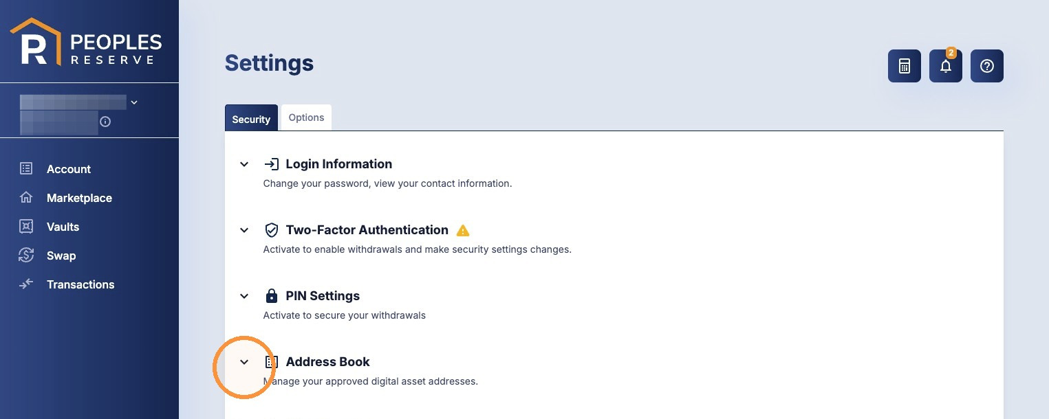The height and width of the screenshot is (419, 1049).
Task: Open the calculator icon button
Action: pos(904,66)
